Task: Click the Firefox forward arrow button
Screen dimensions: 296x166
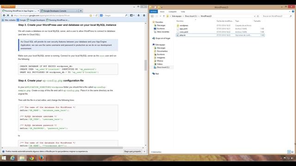Action: pyautogui.click(x=8, y=15)
